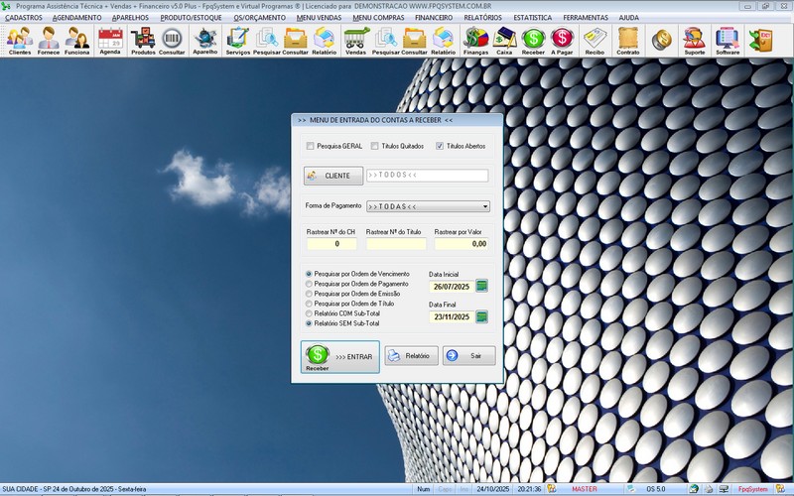Open the Software toolbar icon

(x=728, y=41)
